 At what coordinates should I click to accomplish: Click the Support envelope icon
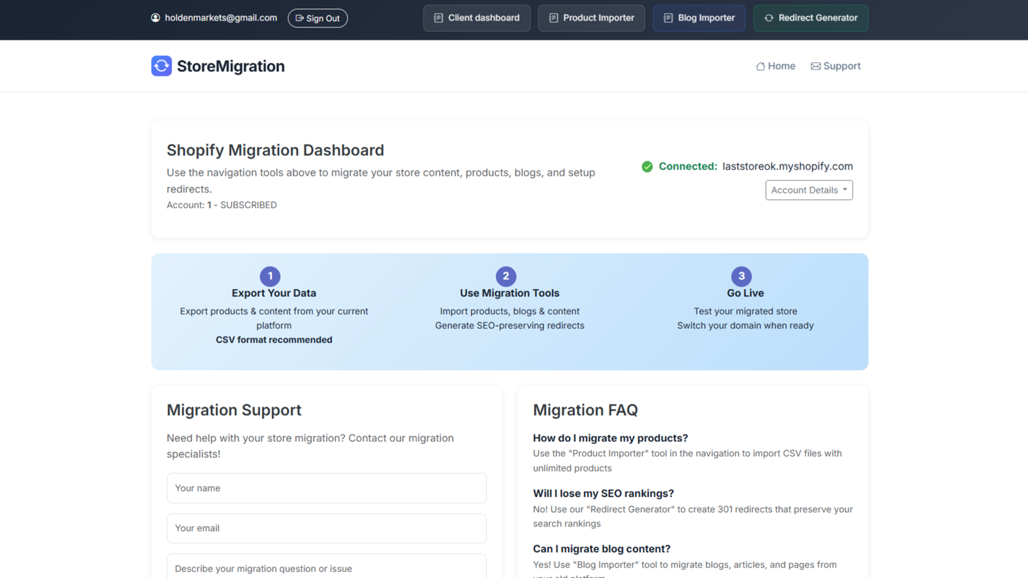tap(815, 66)
